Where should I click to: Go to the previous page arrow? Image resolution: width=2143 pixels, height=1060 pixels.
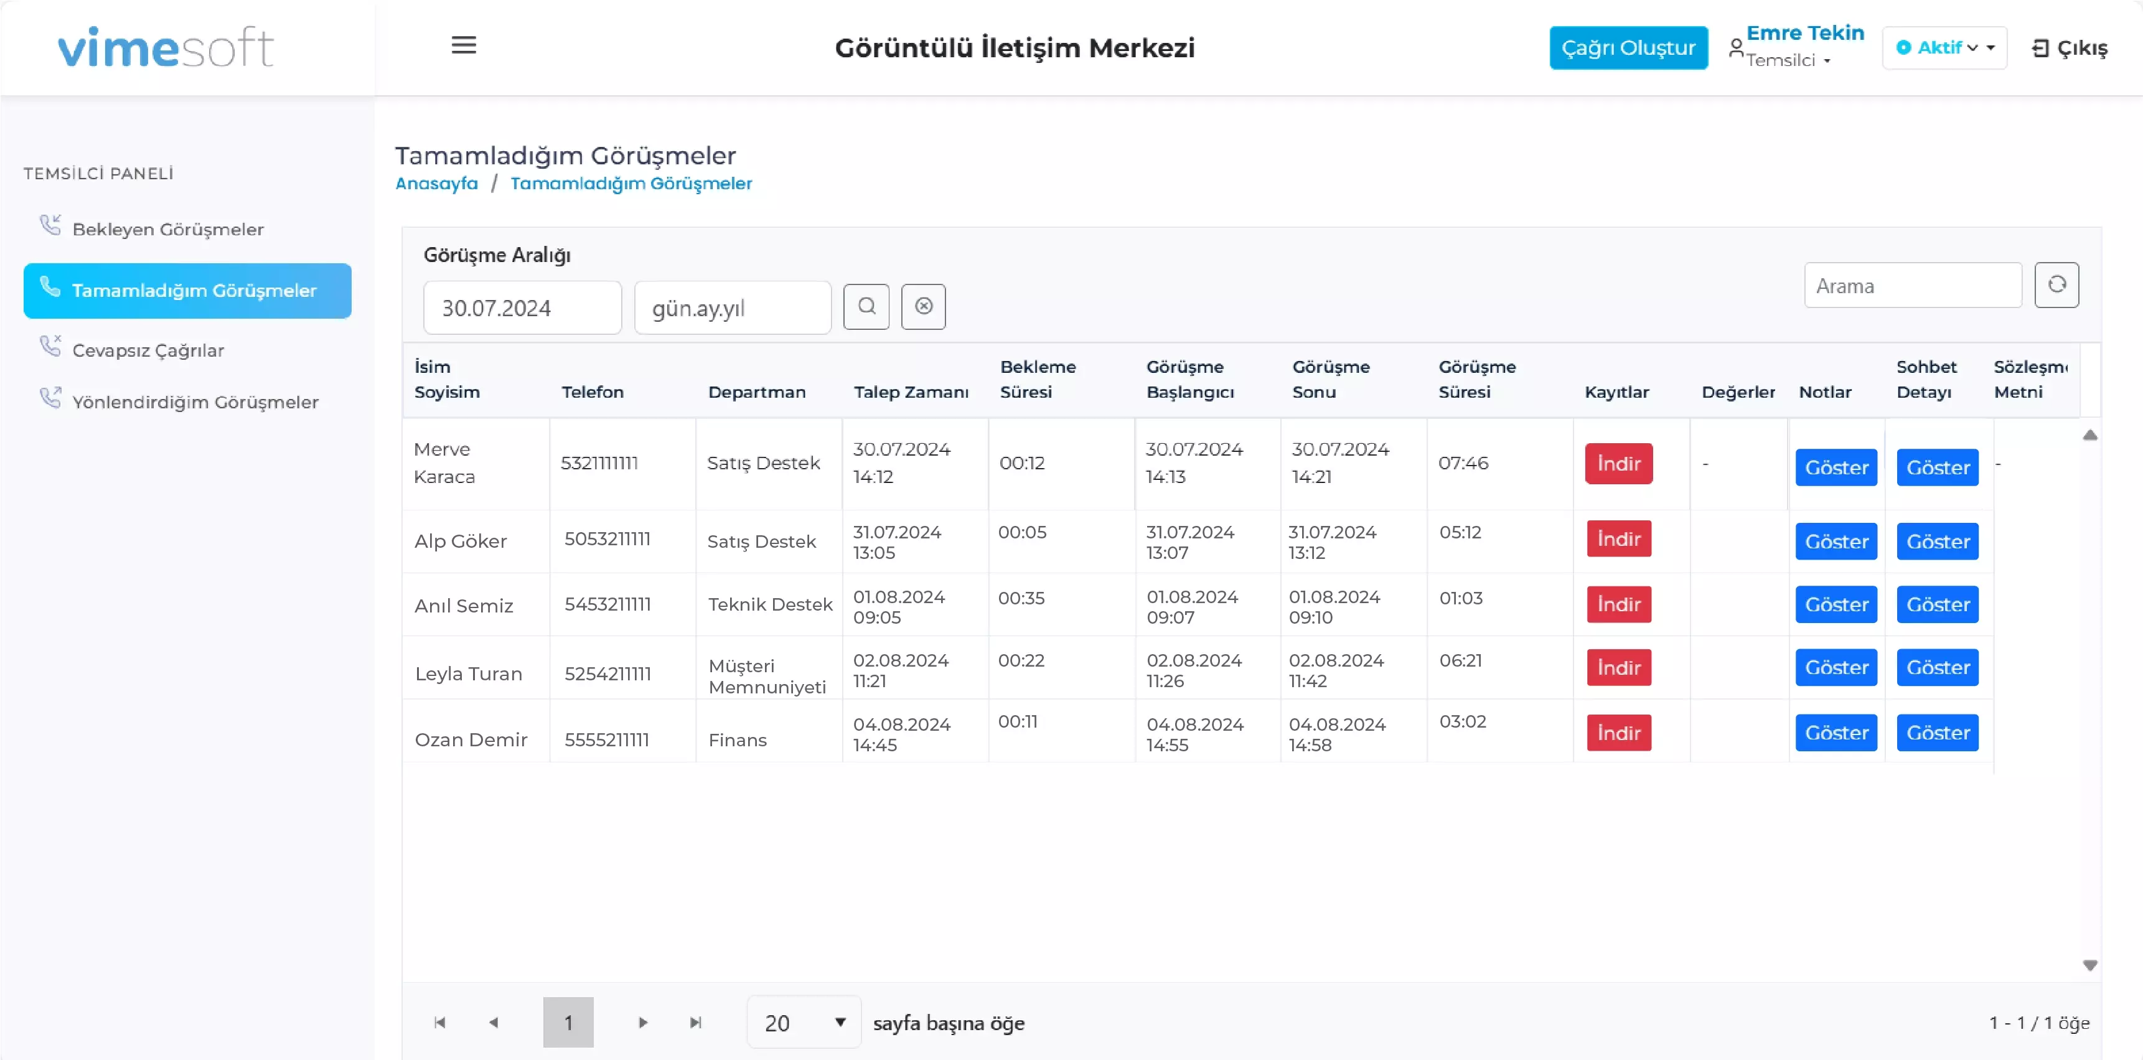[494, 1023]
